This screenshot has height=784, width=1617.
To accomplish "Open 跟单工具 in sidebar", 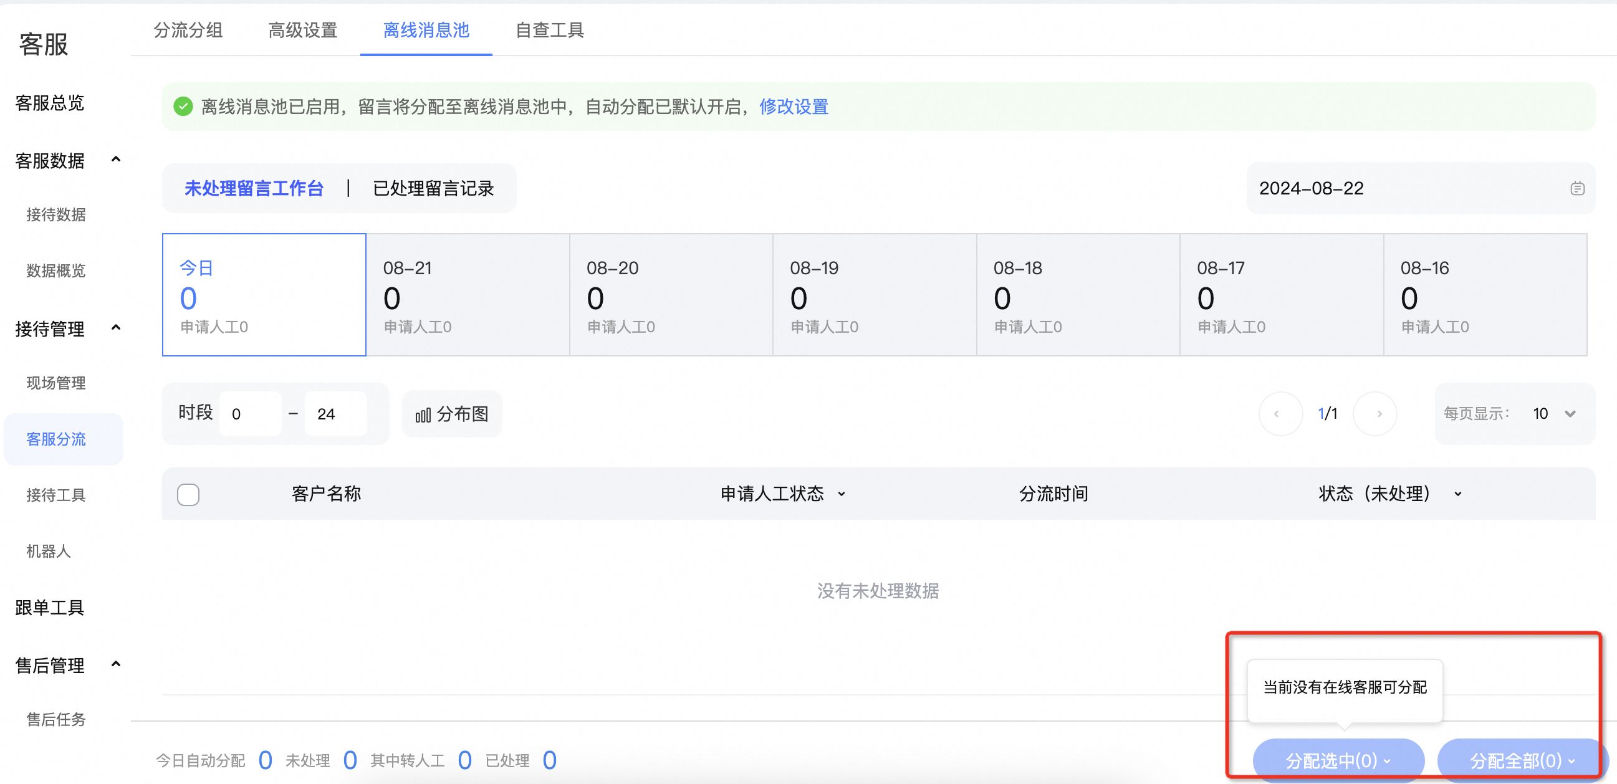I will pyautogui.click(x=50, y=607).
